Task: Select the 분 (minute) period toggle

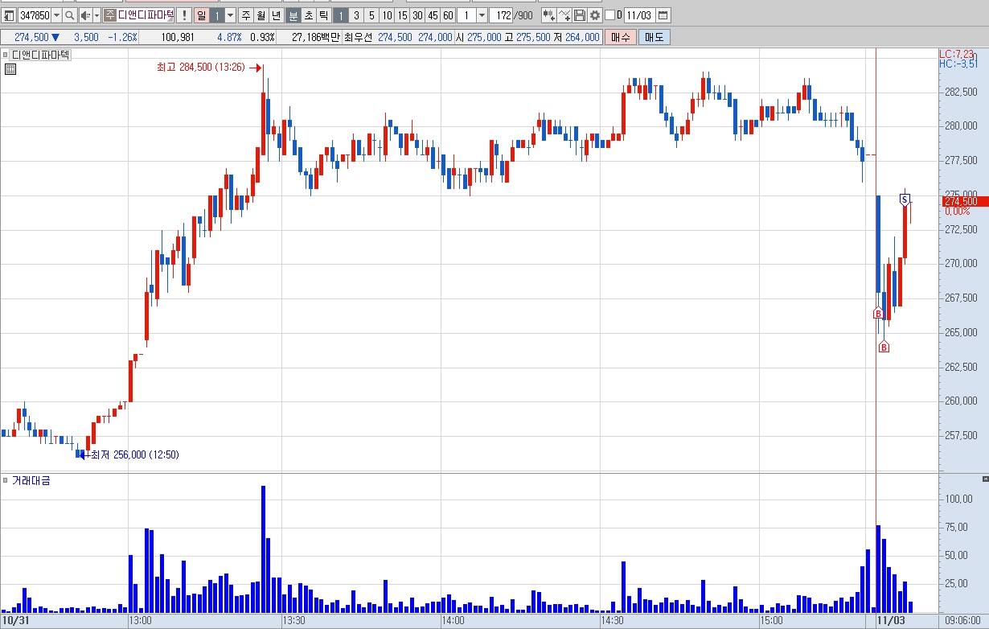Action: tap(292, 15)
